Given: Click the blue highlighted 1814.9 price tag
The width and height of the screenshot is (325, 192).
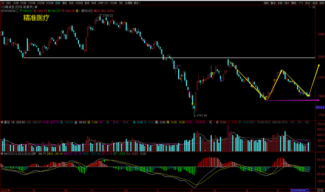Looking at the screenshot, I should click(x=320, y=107).
